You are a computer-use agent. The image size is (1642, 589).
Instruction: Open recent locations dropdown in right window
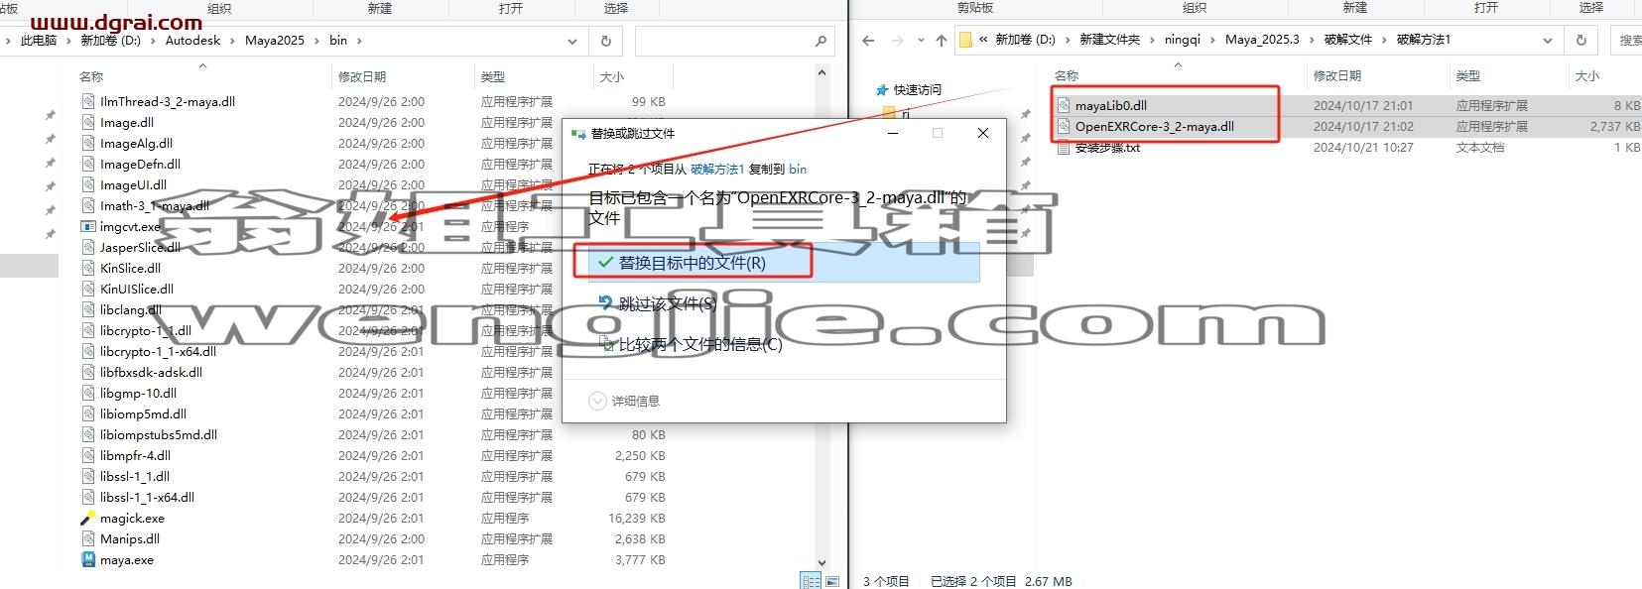921,40
